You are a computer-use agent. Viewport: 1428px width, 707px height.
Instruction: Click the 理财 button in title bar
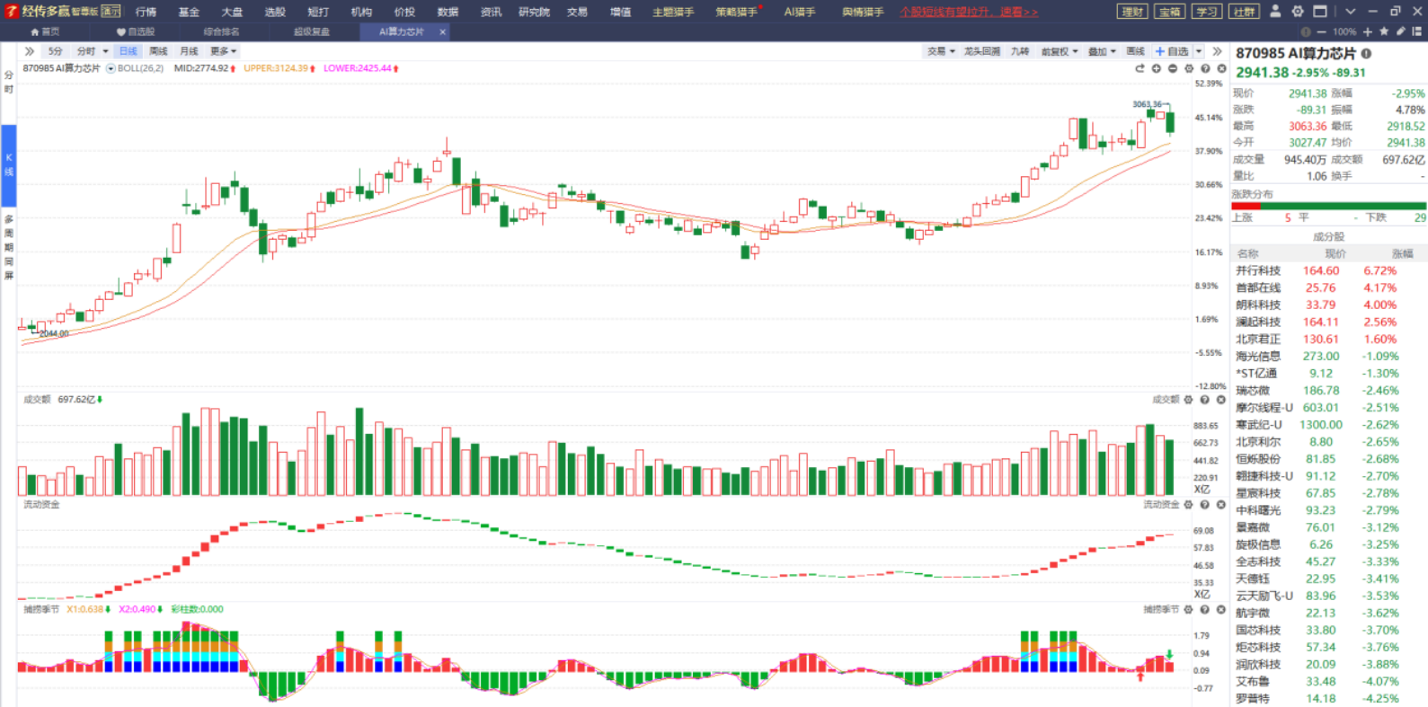[x=1132, y=12]
